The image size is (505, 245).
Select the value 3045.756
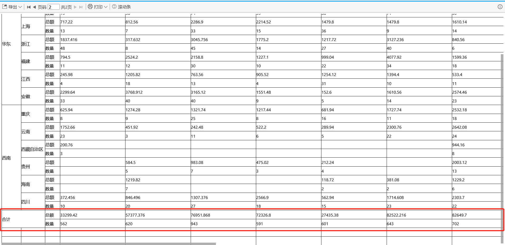click(x=199, y=40)
